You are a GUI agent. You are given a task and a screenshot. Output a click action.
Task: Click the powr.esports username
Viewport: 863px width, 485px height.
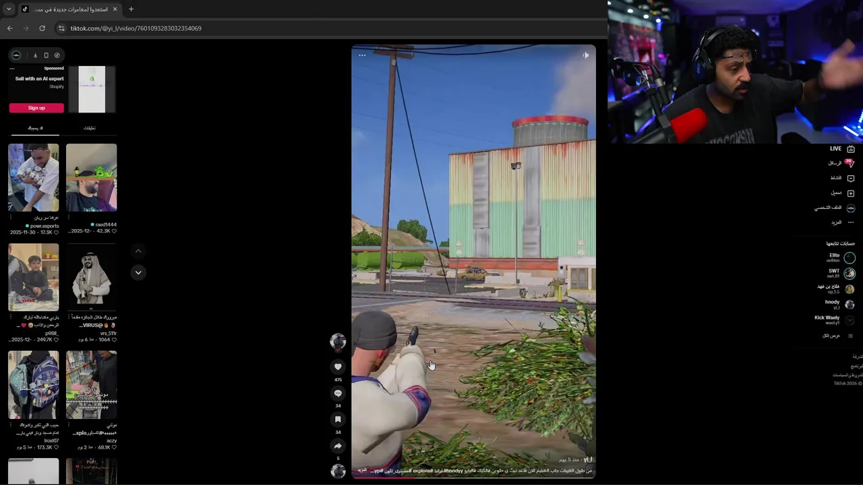(44, 226)
